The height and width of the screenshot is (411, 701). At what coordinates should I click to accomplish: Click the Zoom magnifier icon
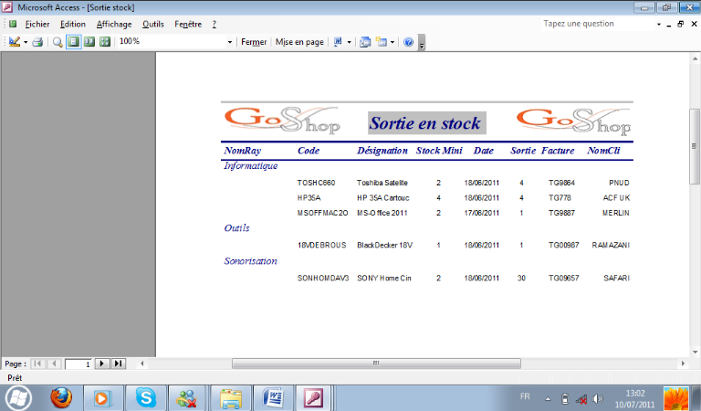tap(58, 42)
